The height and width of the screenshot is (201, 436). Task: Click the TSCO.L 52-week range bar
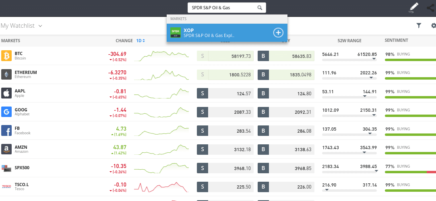point(349,191)
